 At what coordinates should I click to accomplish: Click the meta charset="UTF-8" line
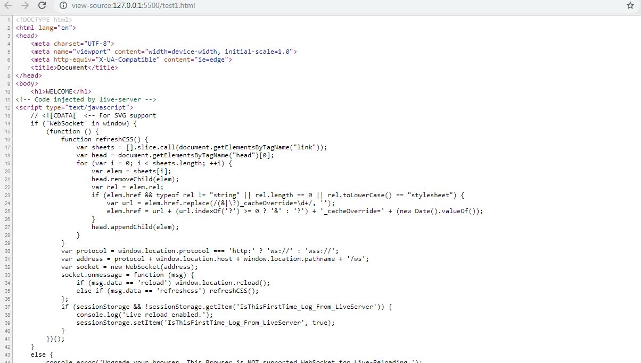coord(72,44)
